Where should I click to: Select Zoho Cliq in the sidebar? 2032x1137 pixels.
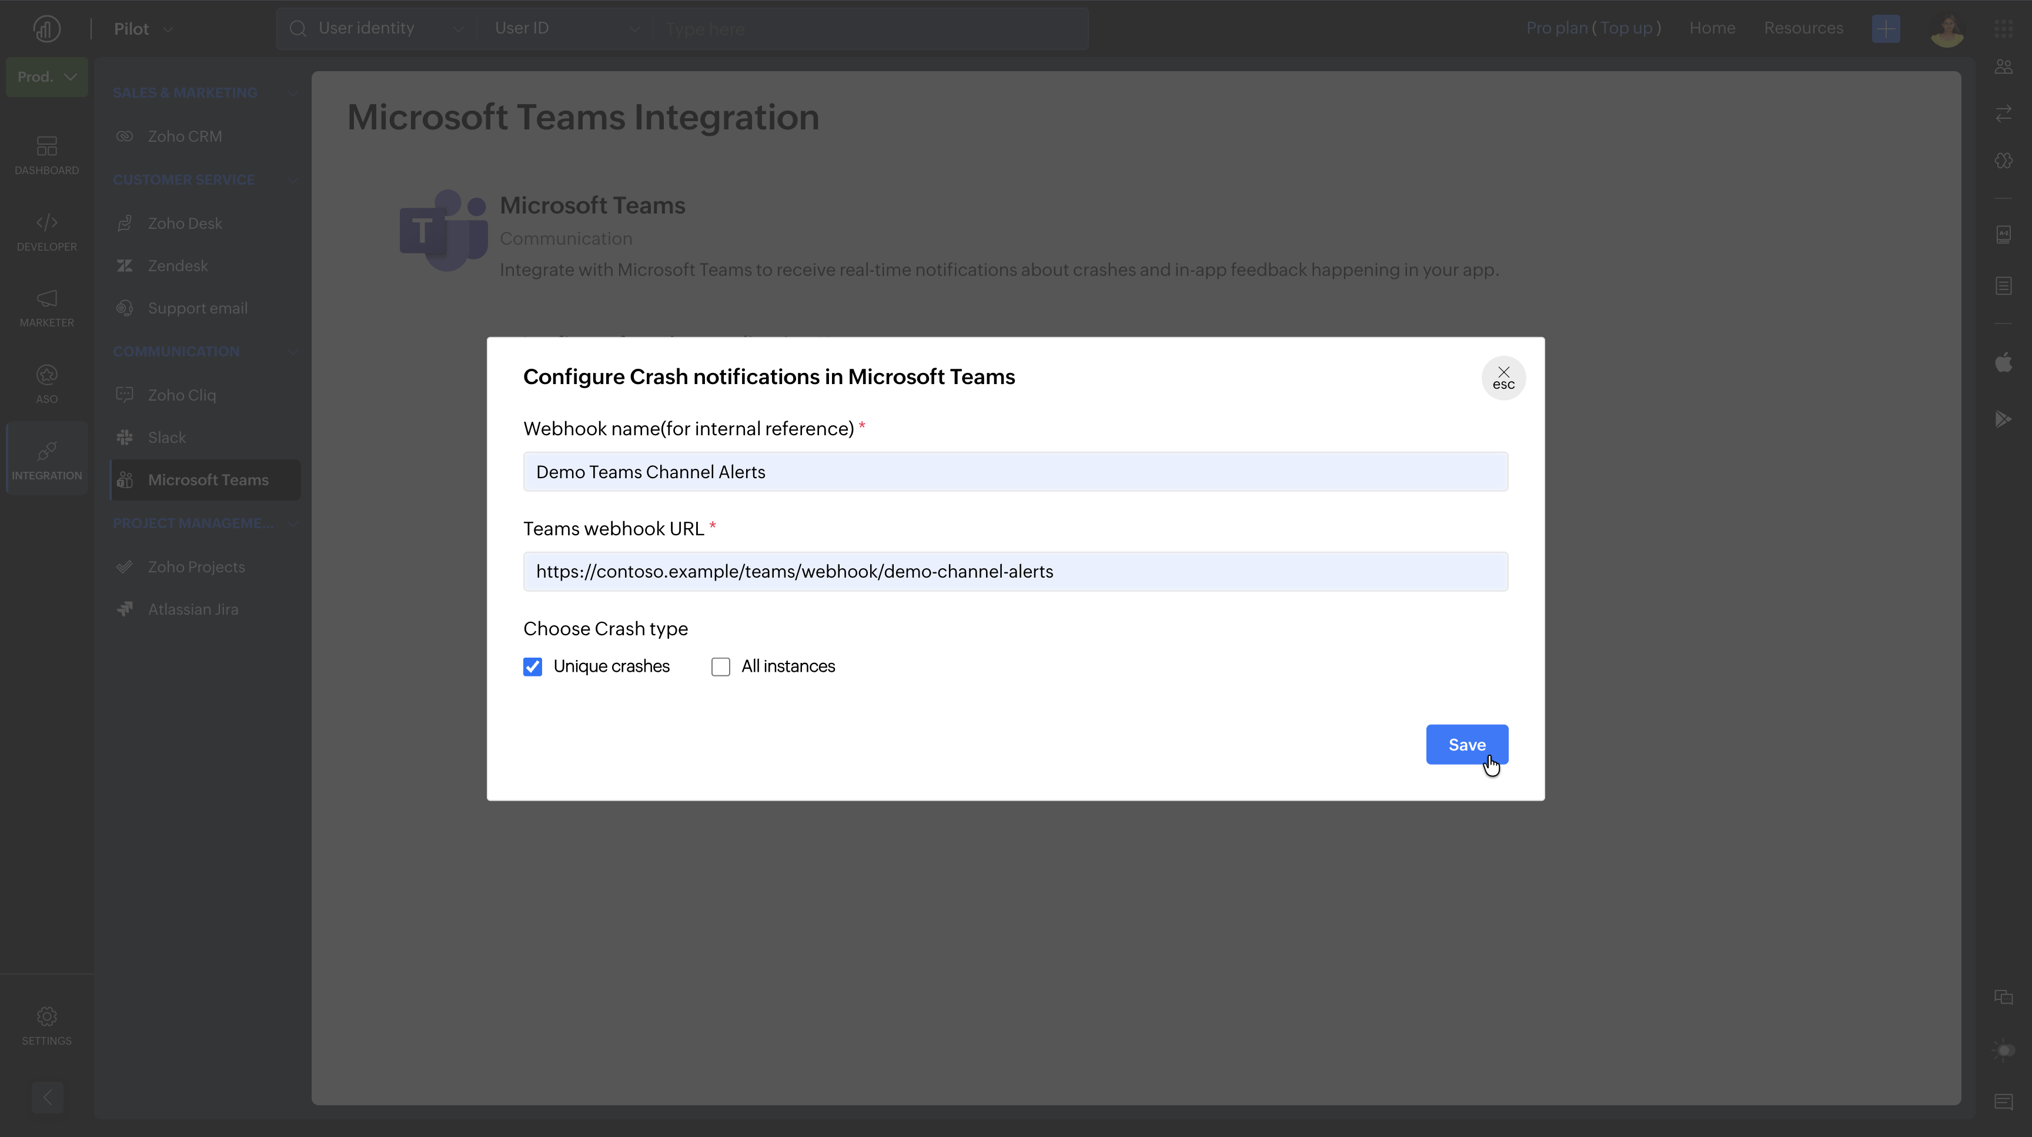tap(182, 395)
